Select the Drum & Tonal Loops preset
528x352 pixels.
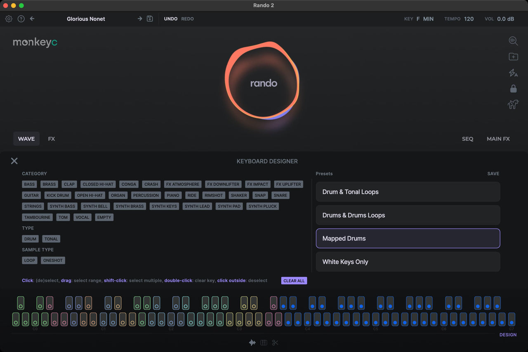click(408, 192)
